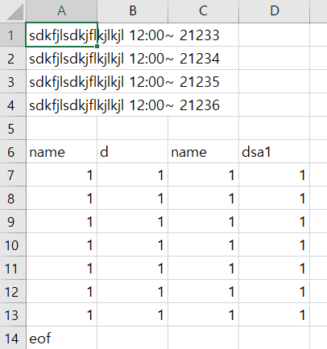Select cell D11 containing 1
Screen dimensions: 327x349
[x=275, y=268]
